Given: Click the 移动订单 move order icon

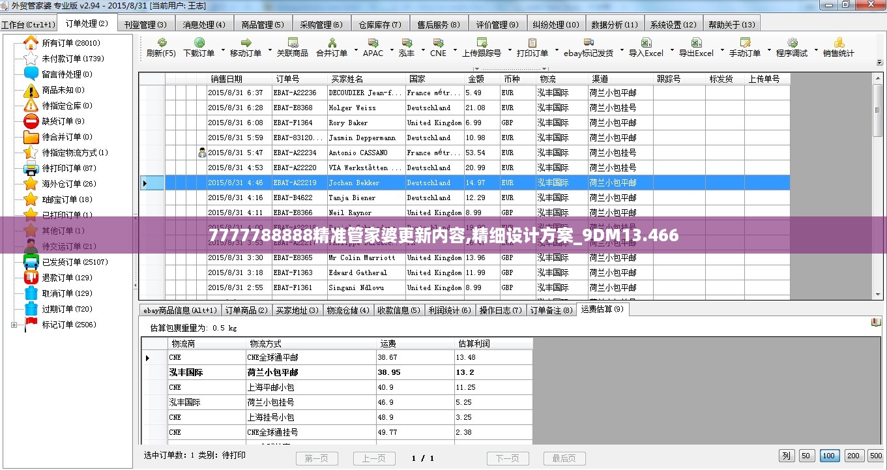Looking at the screenshot, I should coord(246,43).
